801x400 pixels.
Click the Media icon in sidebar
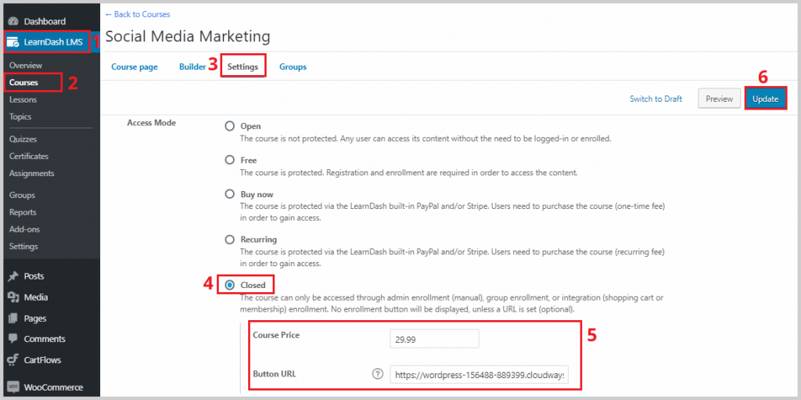click(x=14, y=297)
